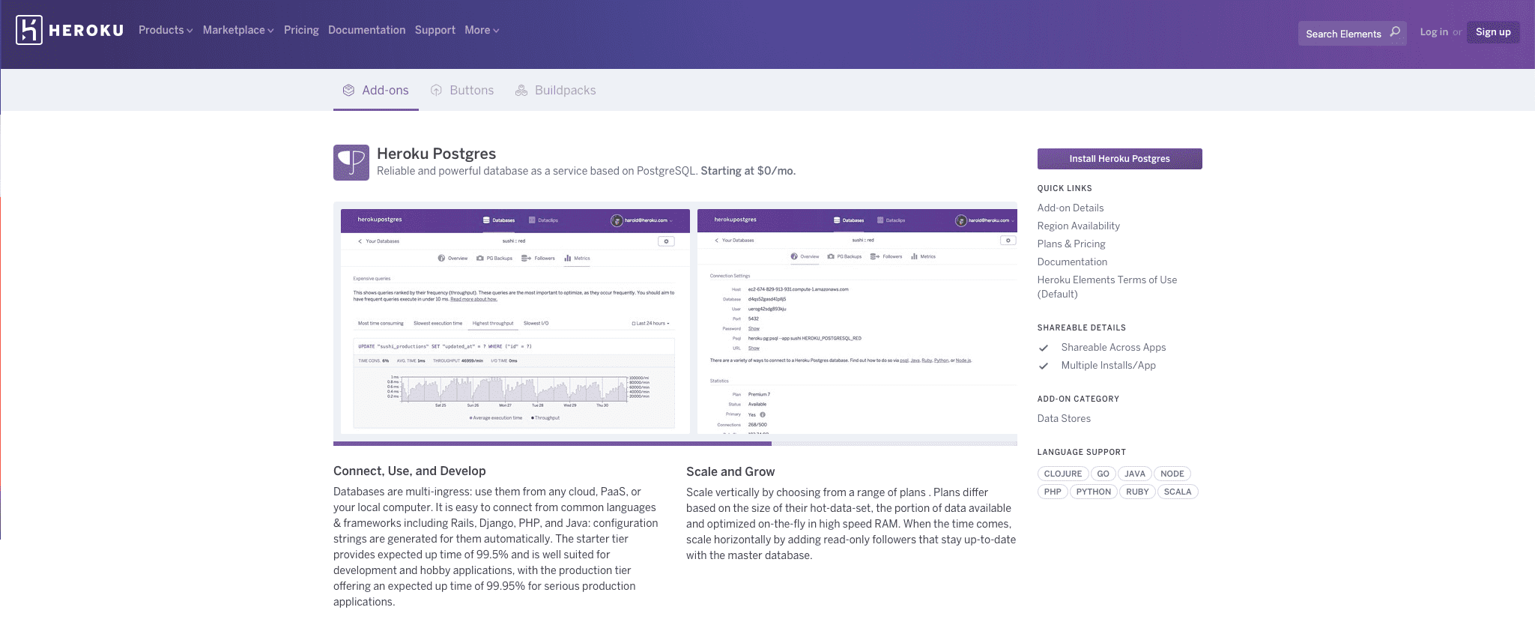This screenshot has height=631, width=1535.
Task: Click the screenshot carousel progress bar
Action: click(675, 444)
